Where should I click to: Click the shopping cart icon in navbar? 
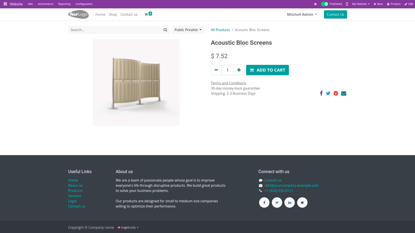[146, 14]
